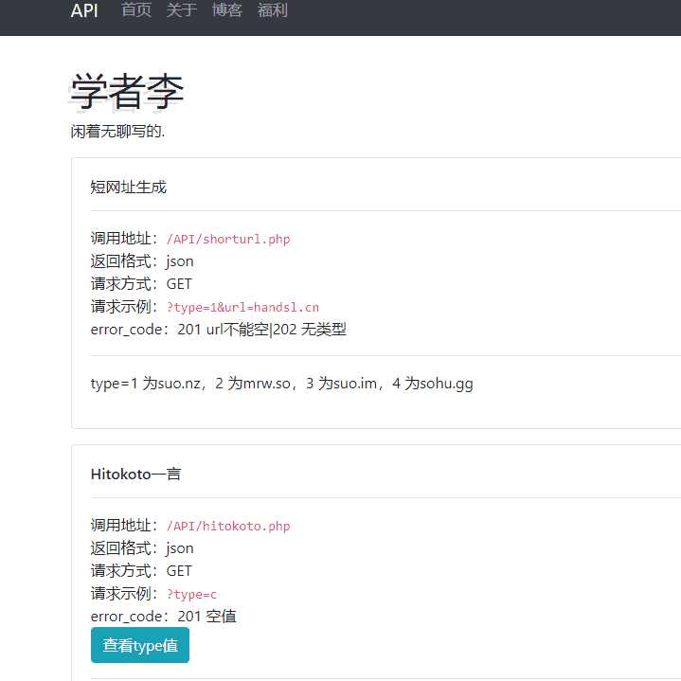This screenshot has width=681, height=681.
Task: Open the 首页 navigation item
Action: [136, 10]
